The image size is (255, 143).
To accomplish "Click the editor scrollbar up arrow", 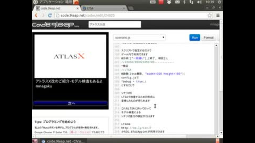I will [x=216, y=45].
